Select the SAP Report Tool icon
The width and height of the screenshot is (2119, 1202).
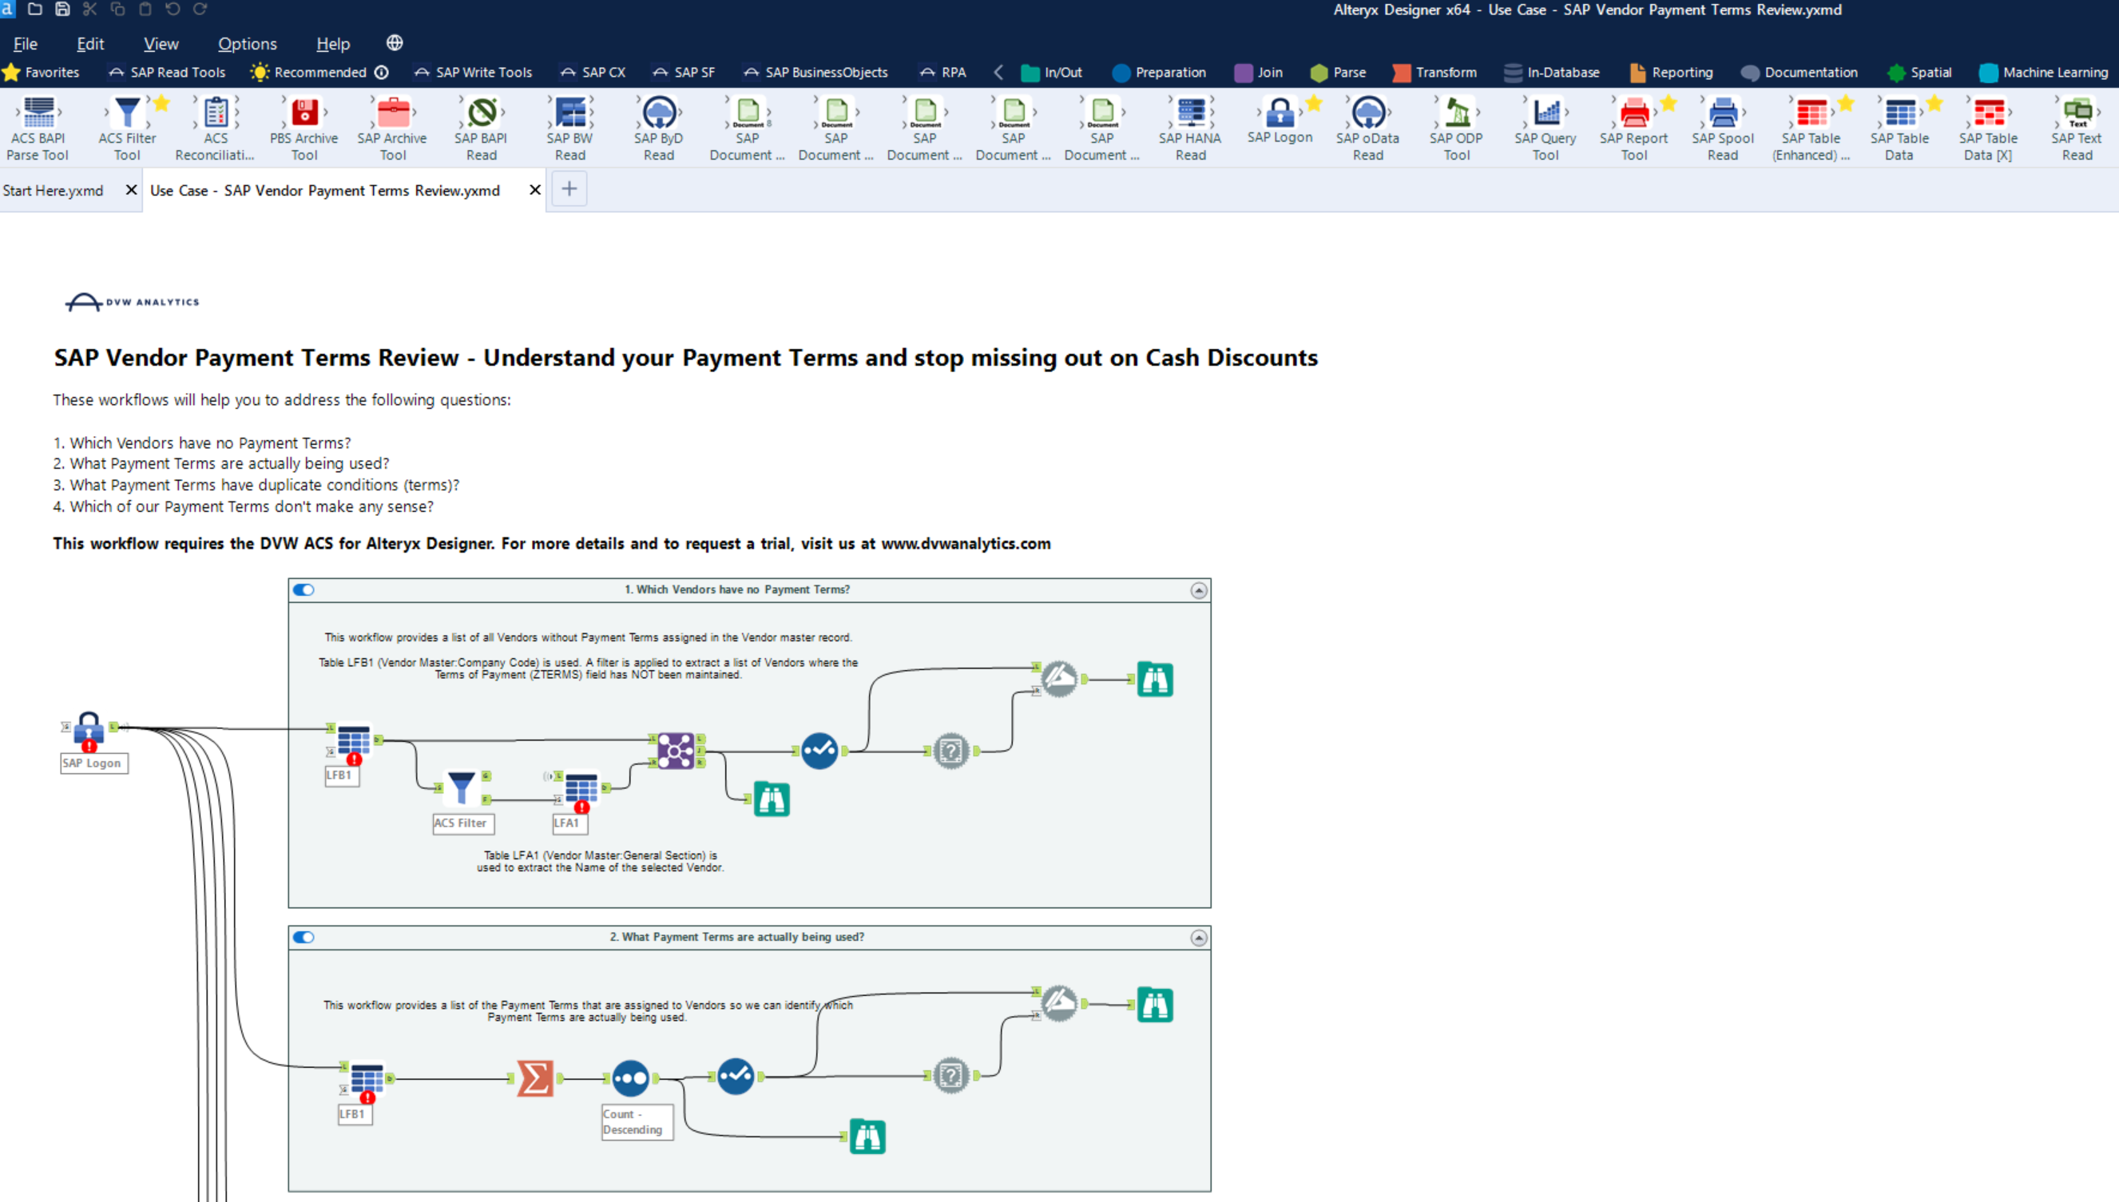tap(1633, 114)
